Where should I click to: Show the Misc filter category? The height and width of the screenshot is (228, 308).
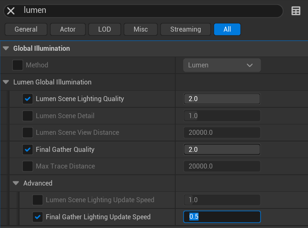[x=141, y=29]
